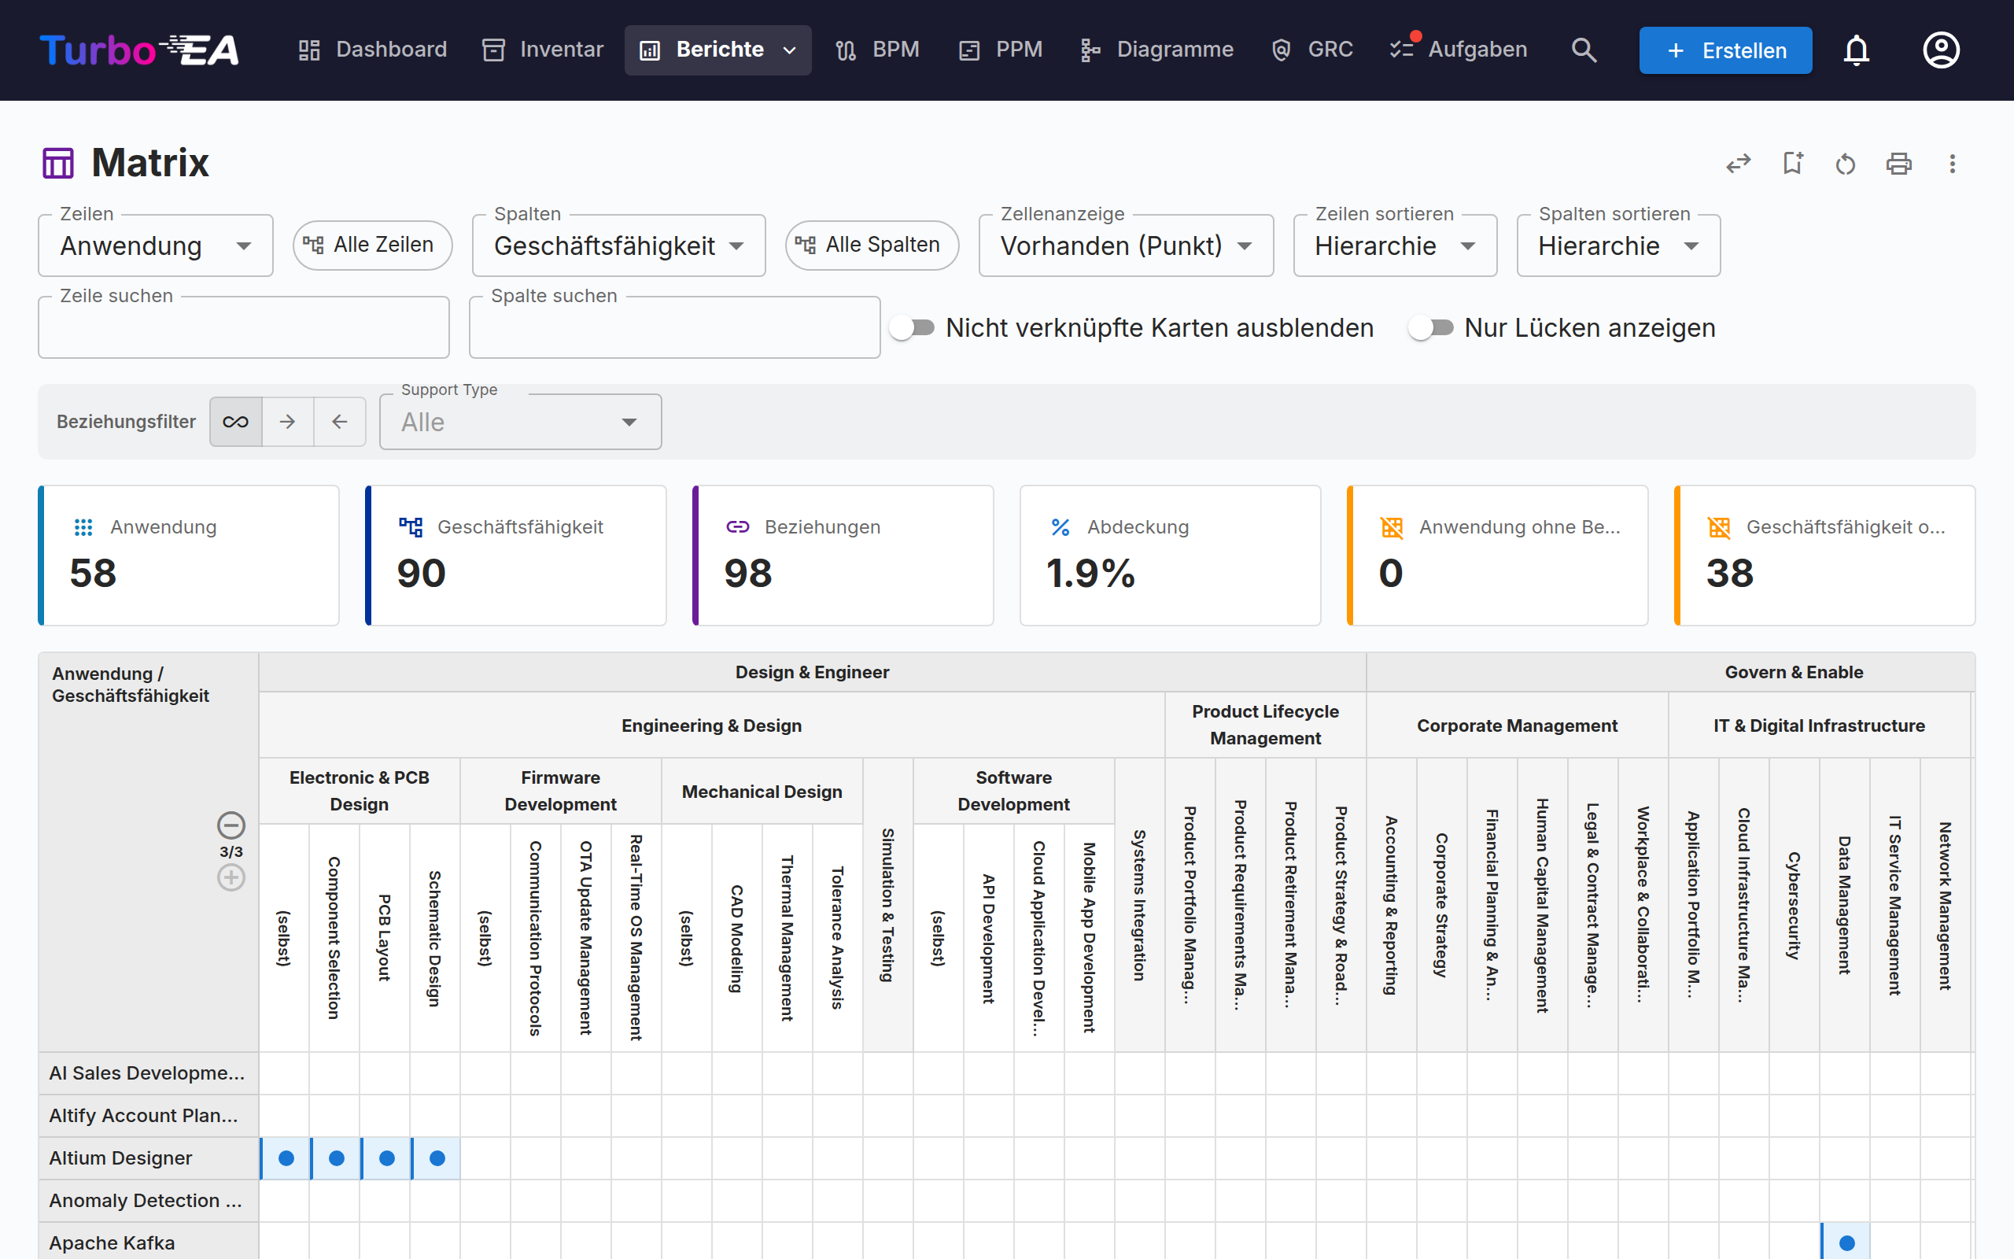Click the search magnifier in the top bar
2014x1259 pixels.
[x=1584, y=50]
